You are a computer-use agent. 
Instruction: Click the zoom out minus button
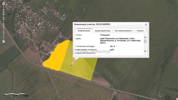click(4, 41)
